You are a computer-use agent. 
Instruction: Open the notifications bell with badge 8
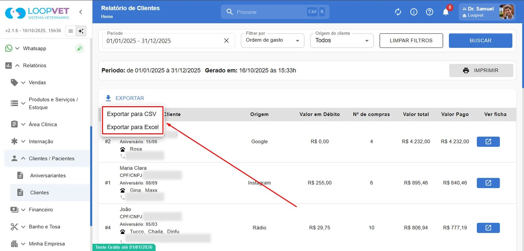tap(446, 12)
